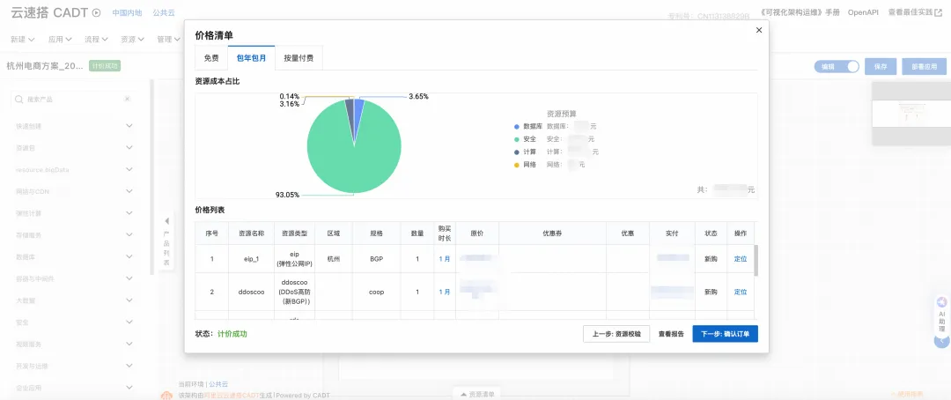Close the 价格清单 dialog with X icon
951x400 pixels.
(759, 30)
